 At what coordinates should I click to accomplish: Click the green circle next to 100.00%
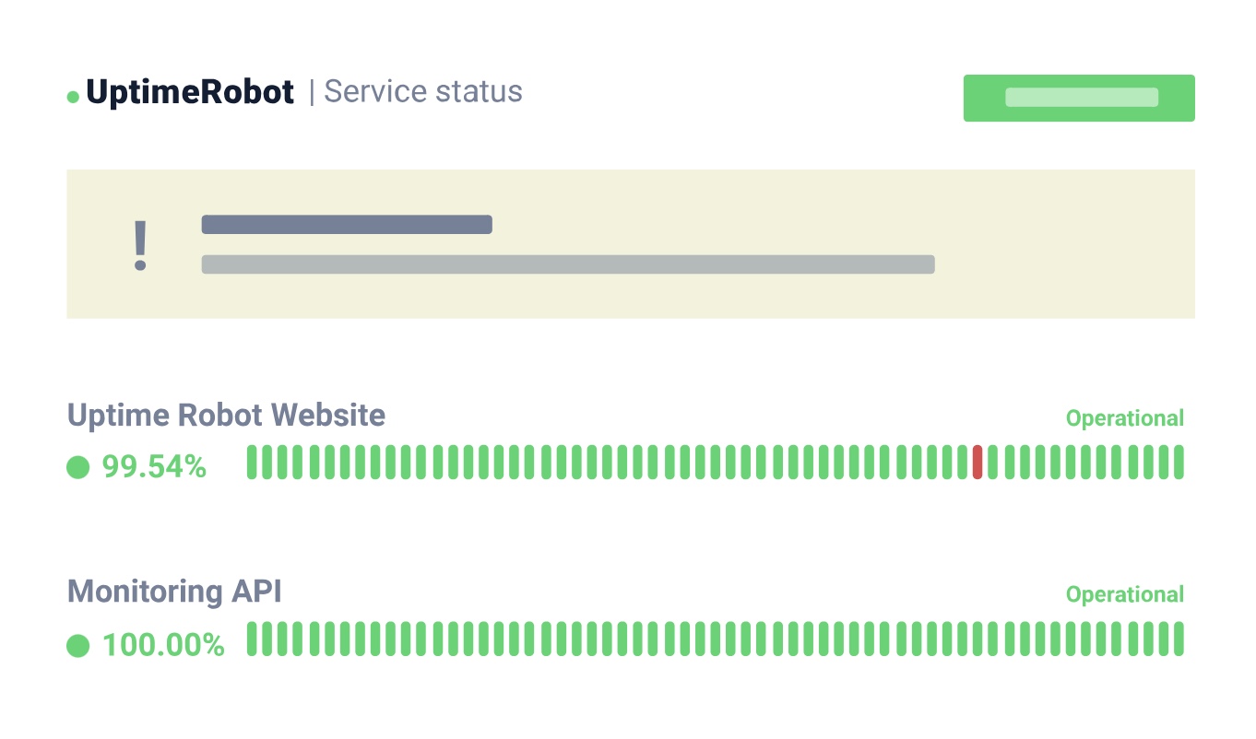tap(78, 645)
